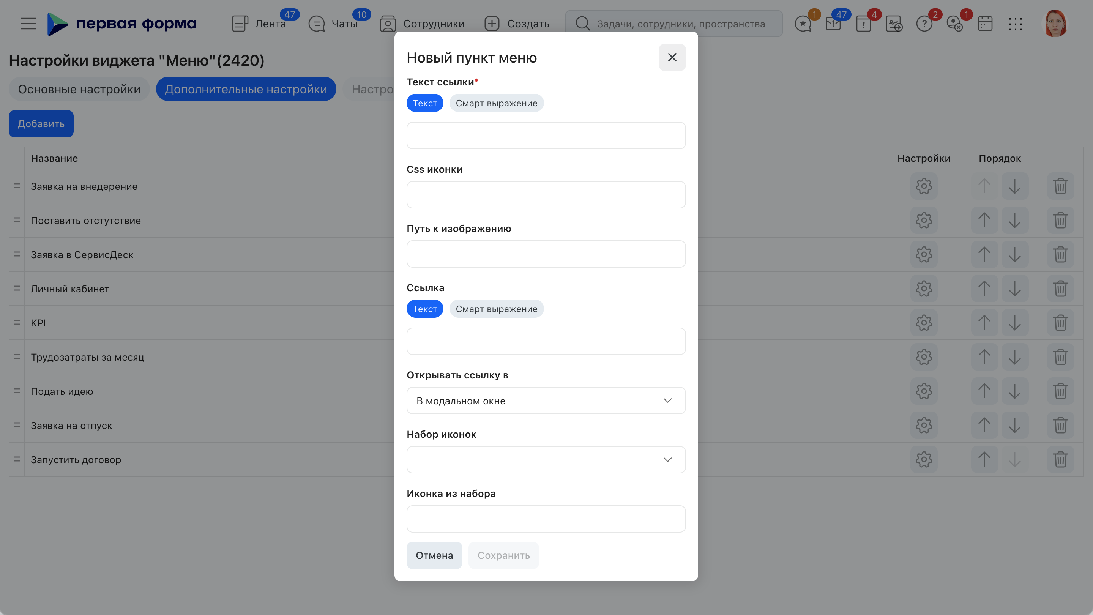Open the hamburger main menu
The height and width of the screenshot is (615, 1093).
(x=28, y=23)
